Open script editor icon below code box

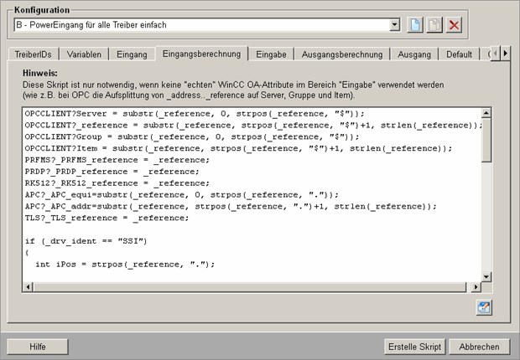484,307
